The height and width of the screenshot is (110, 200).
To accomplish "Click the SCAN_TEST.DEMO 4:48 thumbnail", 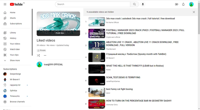I will (97, 81).
